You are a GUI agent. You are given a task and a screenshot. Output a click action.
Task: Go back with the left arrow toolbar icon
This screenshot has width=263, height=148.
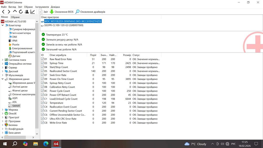tap(3, 12)
